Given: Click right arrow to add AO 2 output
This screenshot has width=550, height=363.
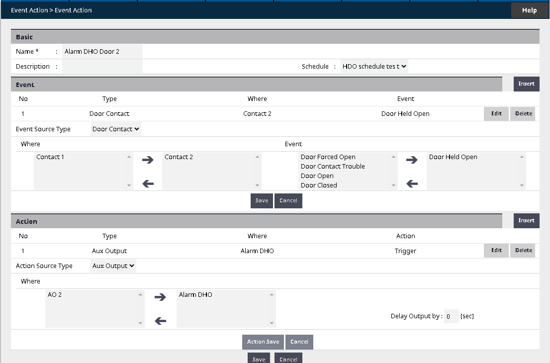Looking at the screenshot, I should click(160, 297).
